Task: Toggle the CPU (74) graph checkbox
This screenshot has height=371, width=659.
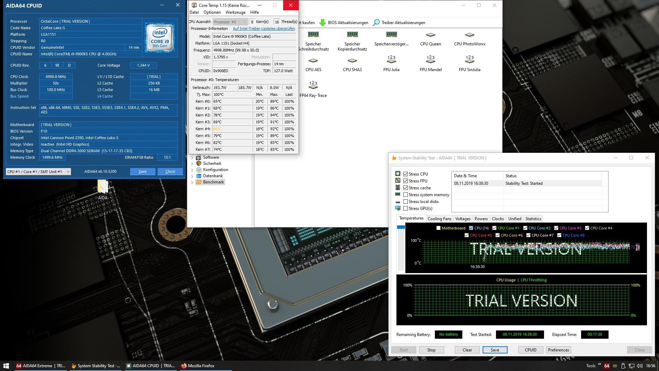Action: pos(471,228)
